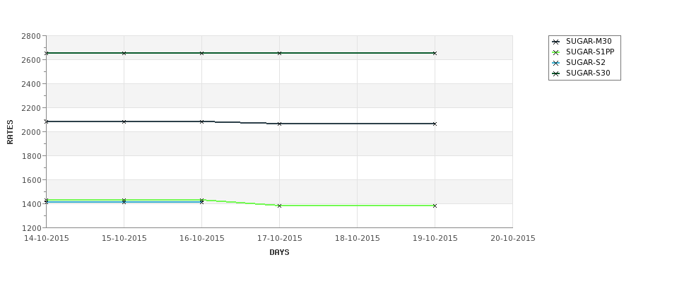Click SUGAR-S30 data point on 15-10-2015
The width and height of the screenshot is (689, 303).
pyautogui.click(x=124, y=53)
